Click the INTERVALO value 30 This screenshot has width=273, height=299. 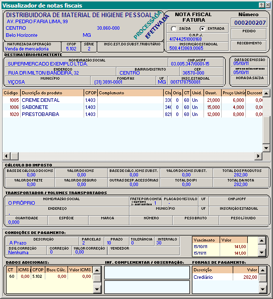pos(159,243)
